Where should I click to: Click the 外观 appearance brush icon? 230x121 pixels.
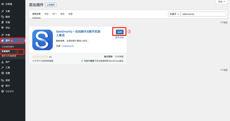(3, 35)
